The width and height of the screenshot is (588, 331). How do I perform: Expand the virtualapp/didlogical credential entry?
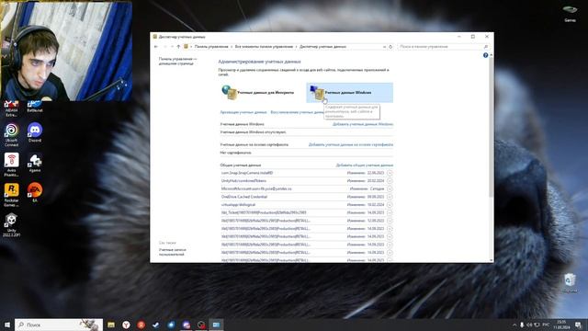[390, 205]
